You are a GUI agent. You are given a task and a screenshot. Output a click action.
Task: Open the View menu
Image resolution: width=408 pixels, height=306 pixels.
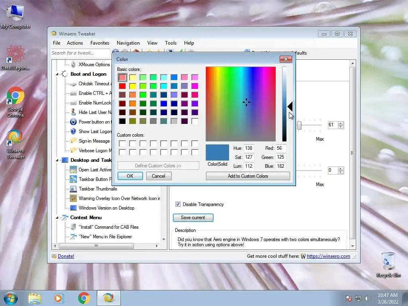152,43
